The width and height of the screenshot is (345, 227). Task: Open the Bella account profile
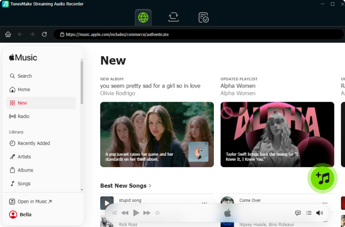pyautogui.click(x=20, y=214)
